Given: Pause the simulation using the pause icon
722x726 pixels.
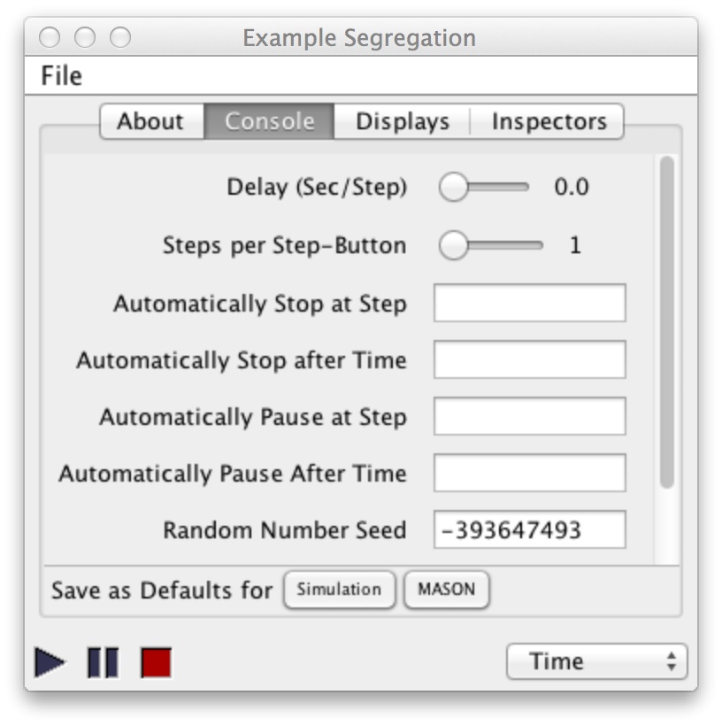Looking at the screenshot, I should (103, 662).
